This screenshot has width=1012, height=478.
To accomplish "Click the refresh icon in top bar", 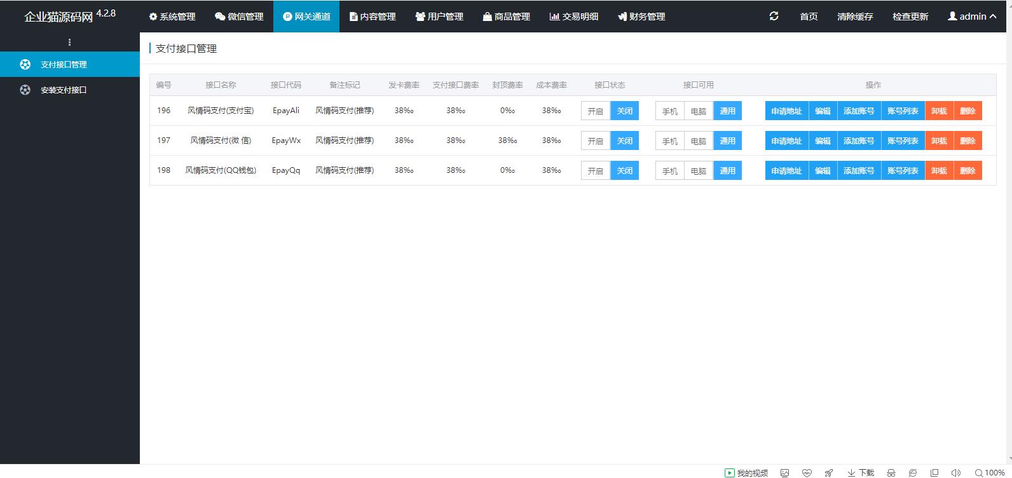I will tap(774, 17).
